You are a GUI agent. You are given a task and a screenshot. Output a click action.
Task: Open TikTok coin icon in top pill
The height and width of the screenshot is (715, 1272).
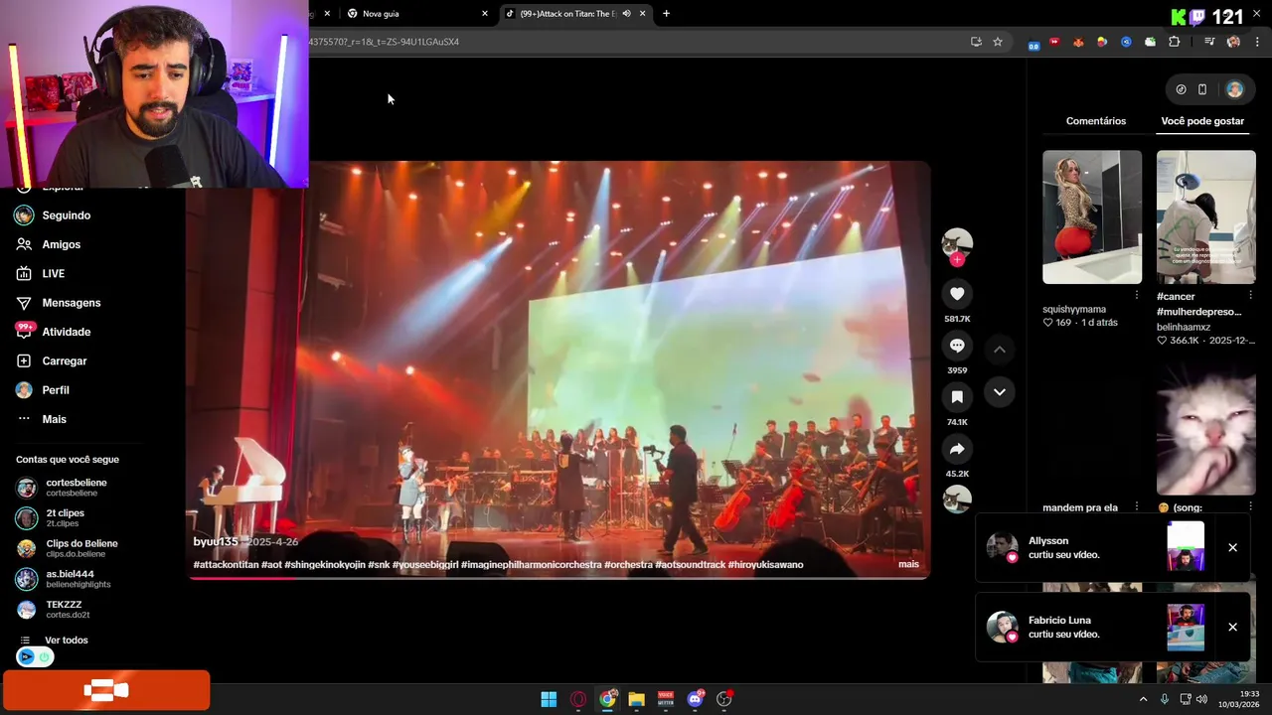tap(1181, 89)
